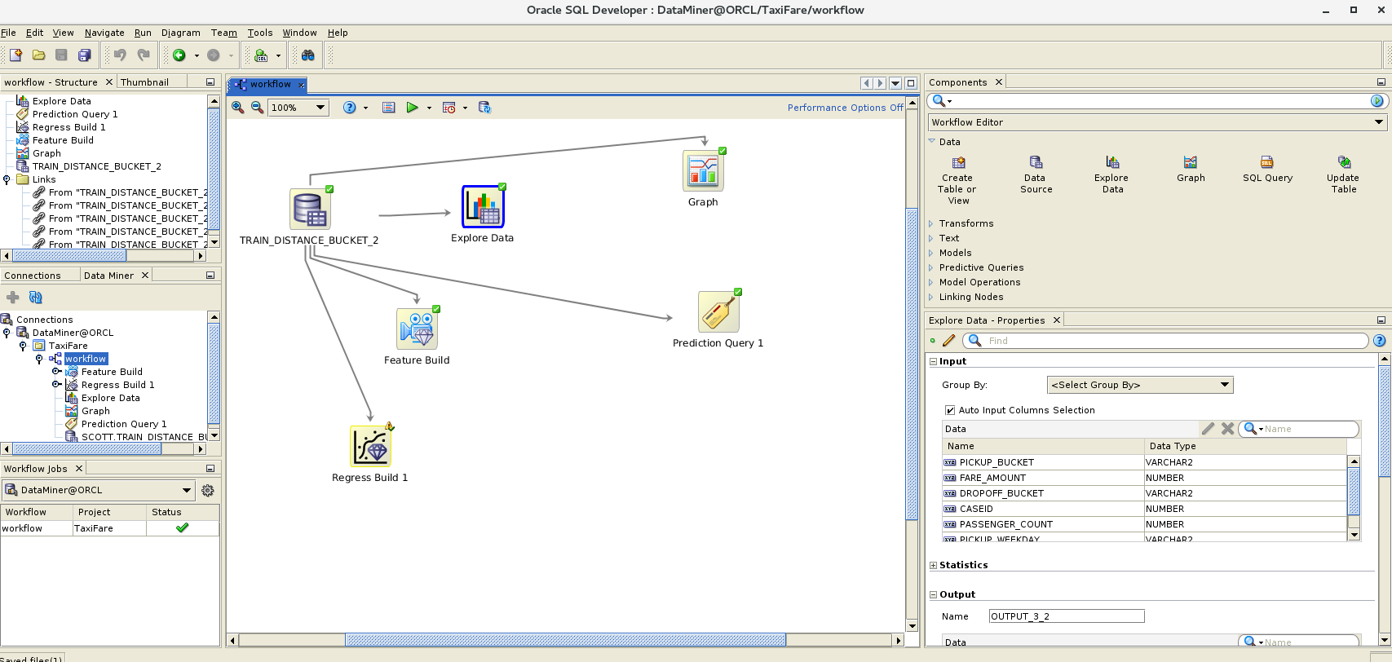This screenshot has height=662, width=1392.
Task: Open the Select Group By dropdown
Action: 1139,385
